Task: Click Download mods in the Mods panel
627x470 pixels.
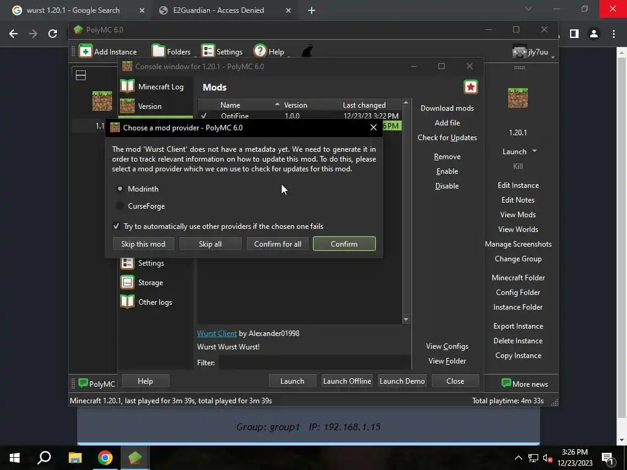Action: click(x=447, y=108)
